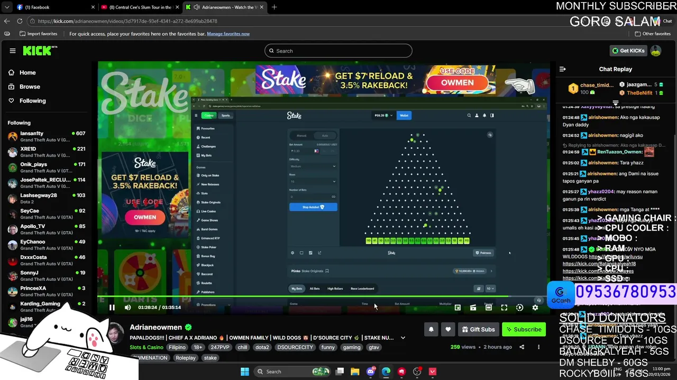Click the Kick logo

[x=40, y=51]
